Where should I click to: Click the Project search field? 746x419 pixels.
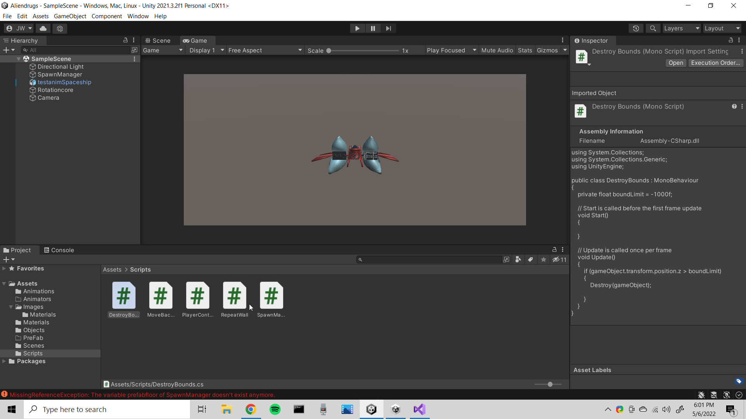(x=429, y=260)
